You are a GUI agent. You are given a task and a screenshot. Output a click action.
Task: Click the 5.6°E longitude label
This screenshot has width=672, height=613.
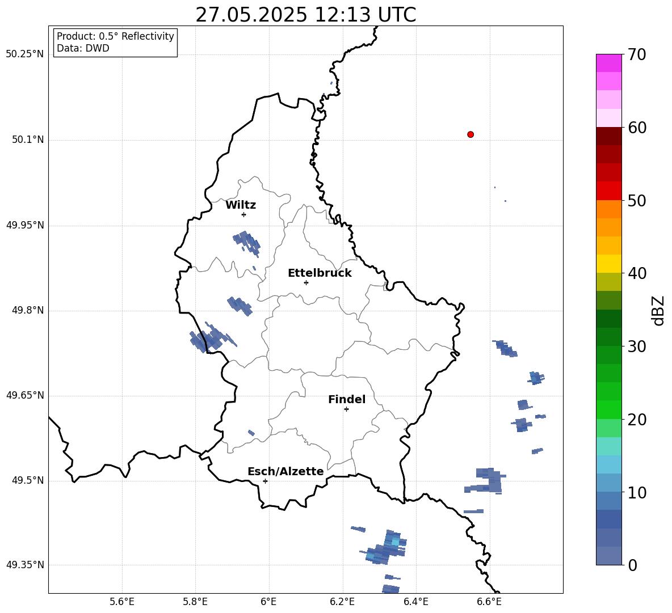point(122,602)
